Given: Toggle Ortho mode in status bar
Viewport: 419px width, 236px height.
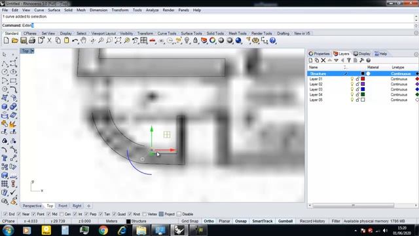Looking at the screenshot, I should (209, 222).
